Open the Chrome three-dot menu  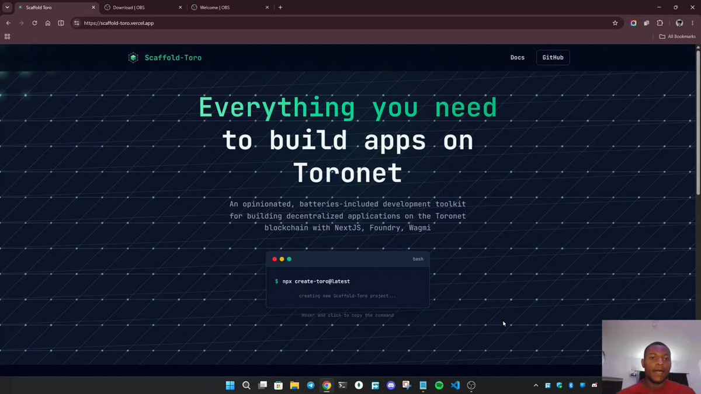tap(692, 23)
